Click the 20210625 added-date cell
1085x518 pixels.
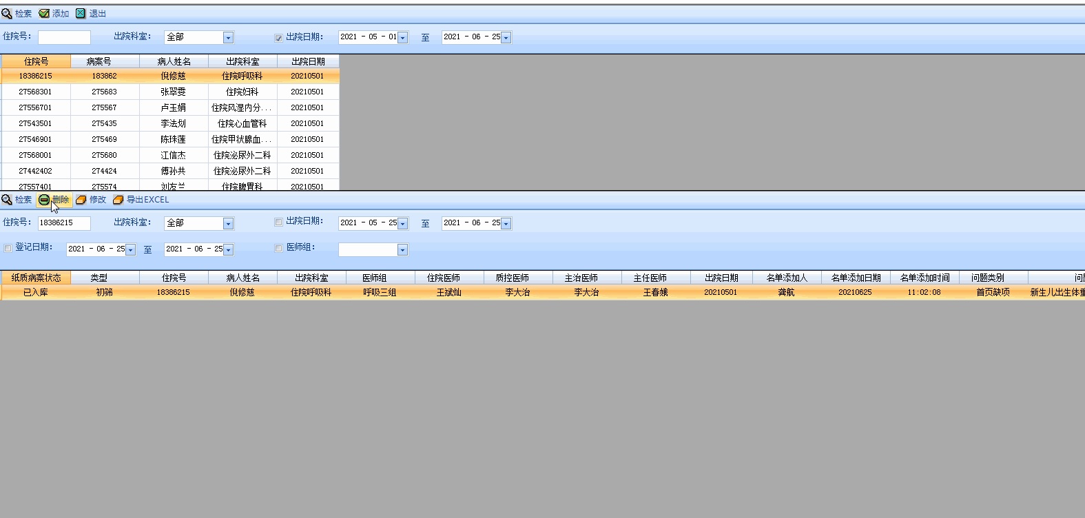coord(856,292)
